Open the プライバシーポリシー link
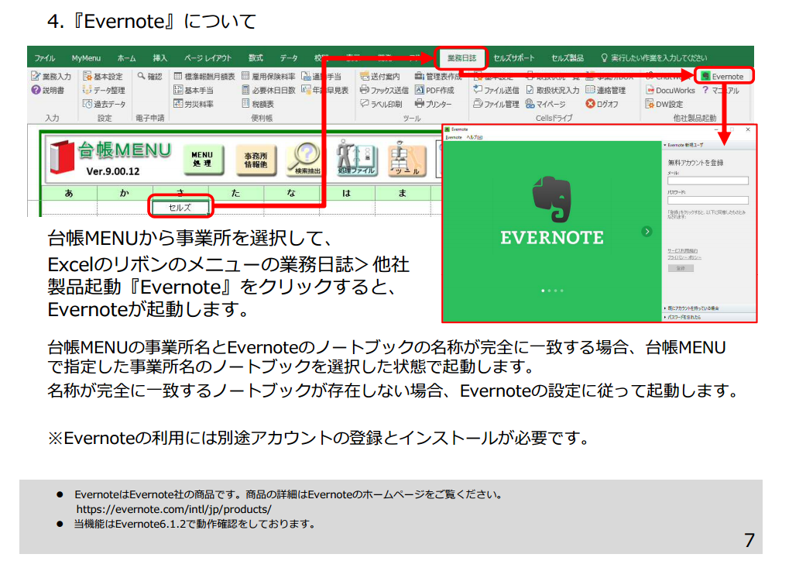806x561 pixels. click(x=684, y=257)
